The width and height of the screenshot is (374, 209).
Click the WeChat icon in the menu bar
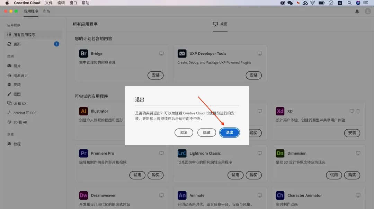click(290, 3)
